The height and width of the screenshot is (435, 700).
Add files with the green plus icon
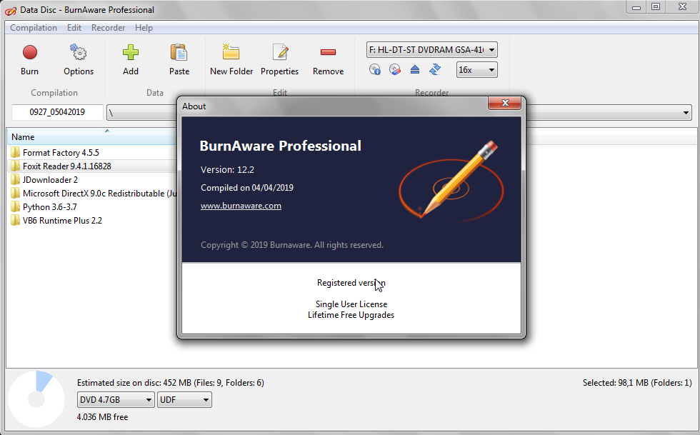(131, 53)
